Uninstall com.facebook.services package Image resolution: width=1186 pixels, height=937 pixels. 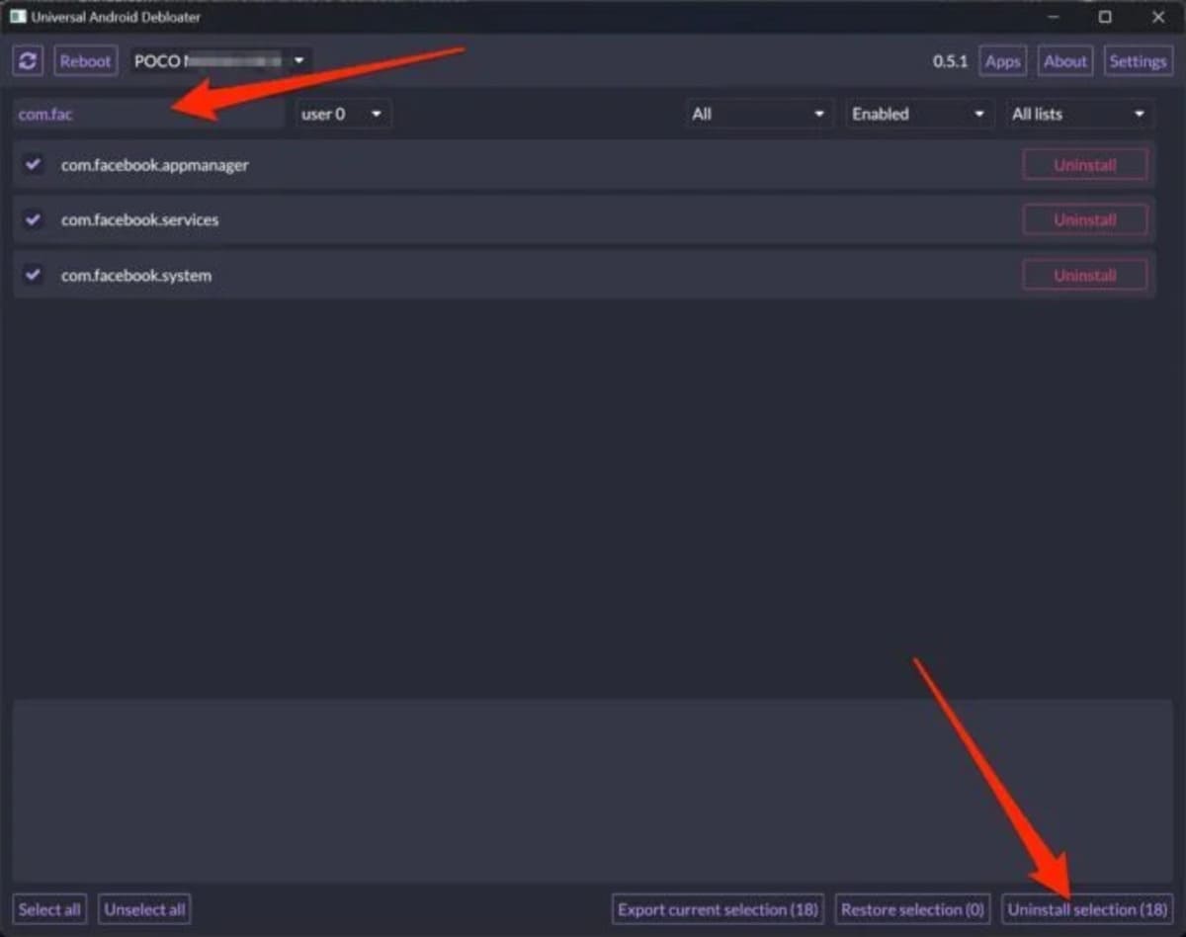[x=1085, y=219]
